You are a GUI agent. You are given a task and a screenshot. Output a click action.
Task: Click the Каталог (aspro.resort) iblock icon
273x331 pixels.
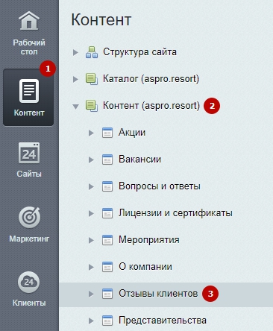click(x=92, y=79)
